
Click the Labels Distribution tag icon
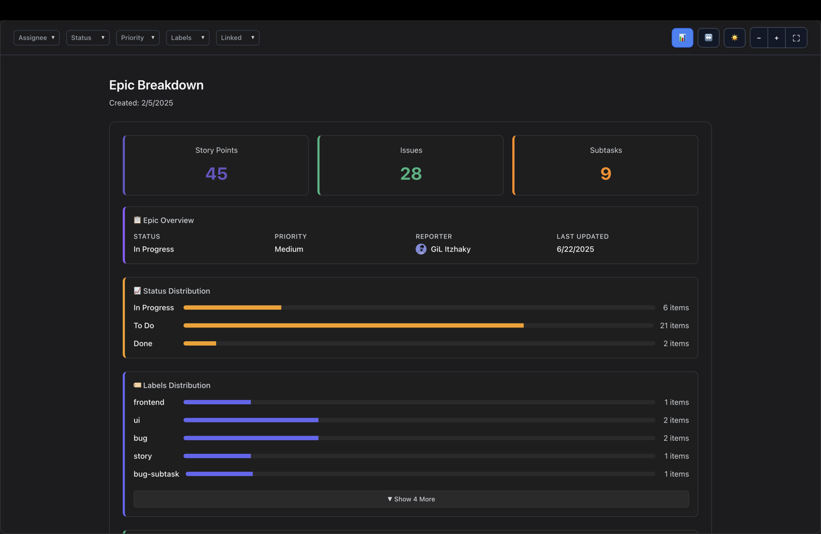pyautogui.click(x=137, y=385)
